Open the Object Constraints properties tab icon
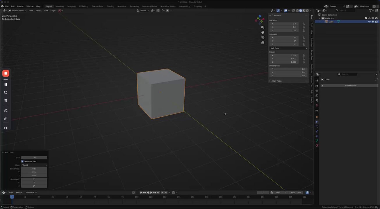Screen dimensions: 380x209 click(317, 136)
